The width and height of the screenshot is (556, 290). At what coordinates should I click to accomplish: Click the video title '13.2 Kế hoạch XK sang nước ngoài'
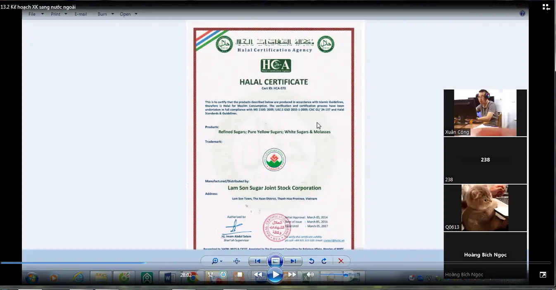pos(38,7)
